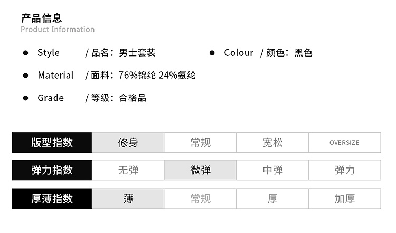This screenshot has height=233, width=396.
Task: Click the bullet point beside Colour
Action: coord(212,53)
